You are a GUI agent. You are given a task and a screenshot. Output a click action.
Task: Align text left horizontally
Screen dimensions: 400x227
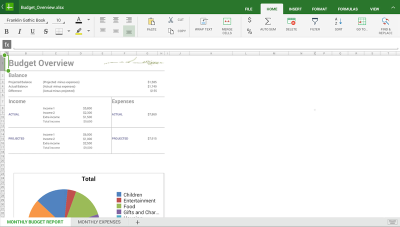(102, 20)
